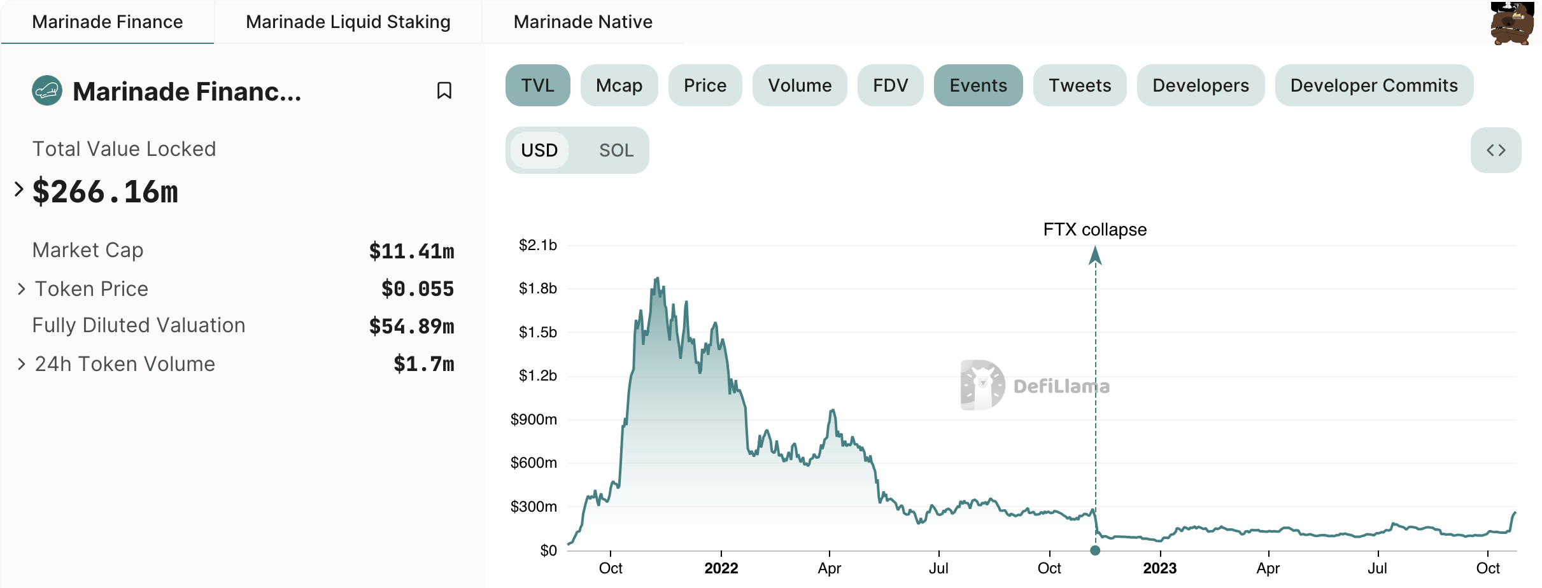Screen dimensions: 1542x588
Task: Click the FDV chart option
Action: pyautogui.click(x=890, y=85)
